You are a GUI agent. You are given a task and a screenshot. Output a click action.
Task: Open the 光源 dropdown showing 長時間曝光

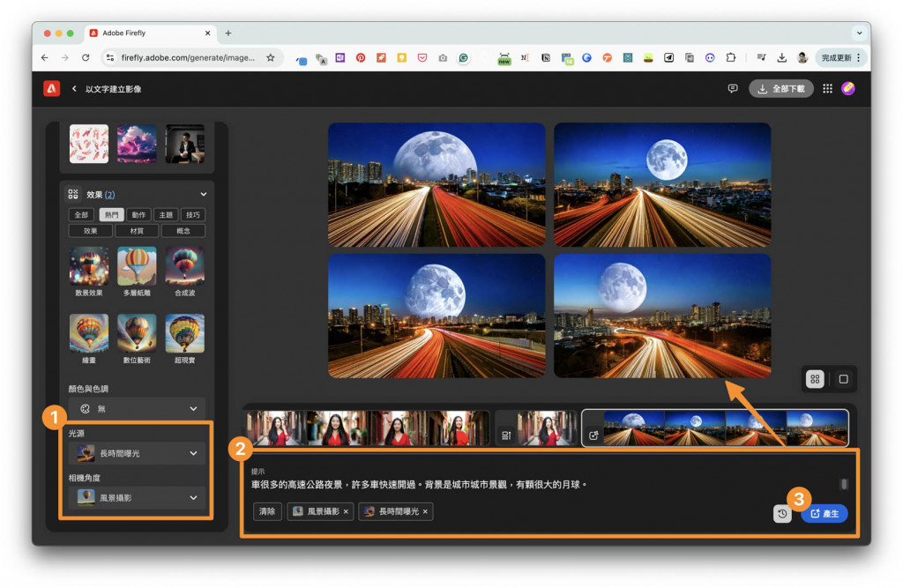pos(137,453)
